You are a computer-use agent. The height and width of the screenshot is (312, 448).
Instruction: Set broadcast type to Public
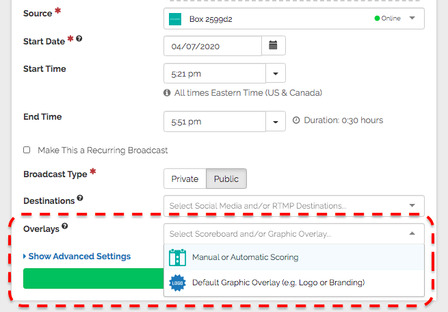pyautogui.click(x=226, y=179)
